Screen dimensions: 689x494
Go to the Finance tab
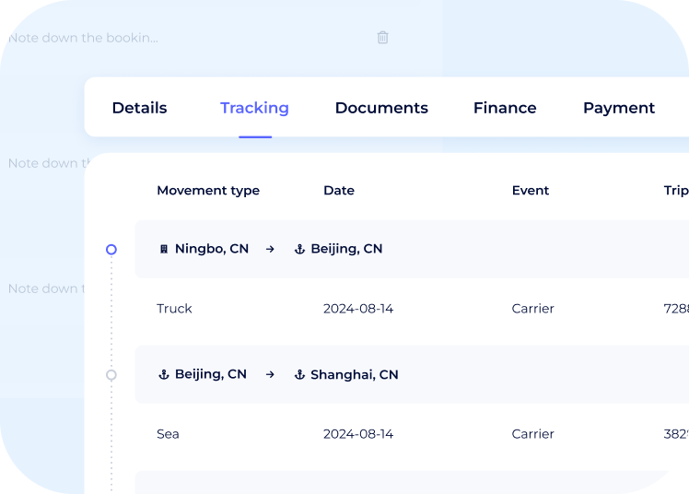pyautogui.click(x=505, y=108)
